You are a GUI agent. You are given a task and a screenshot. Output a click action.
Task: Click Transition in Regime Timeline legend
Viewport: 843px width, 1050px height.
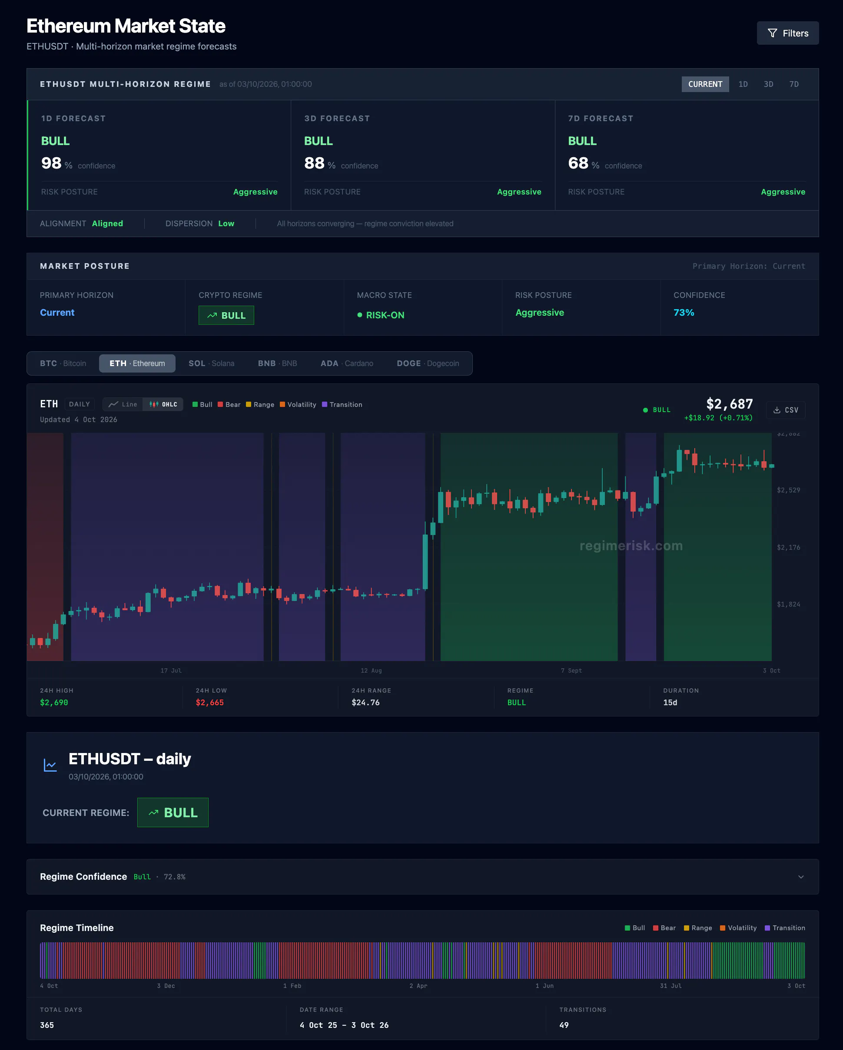point(784,928)
